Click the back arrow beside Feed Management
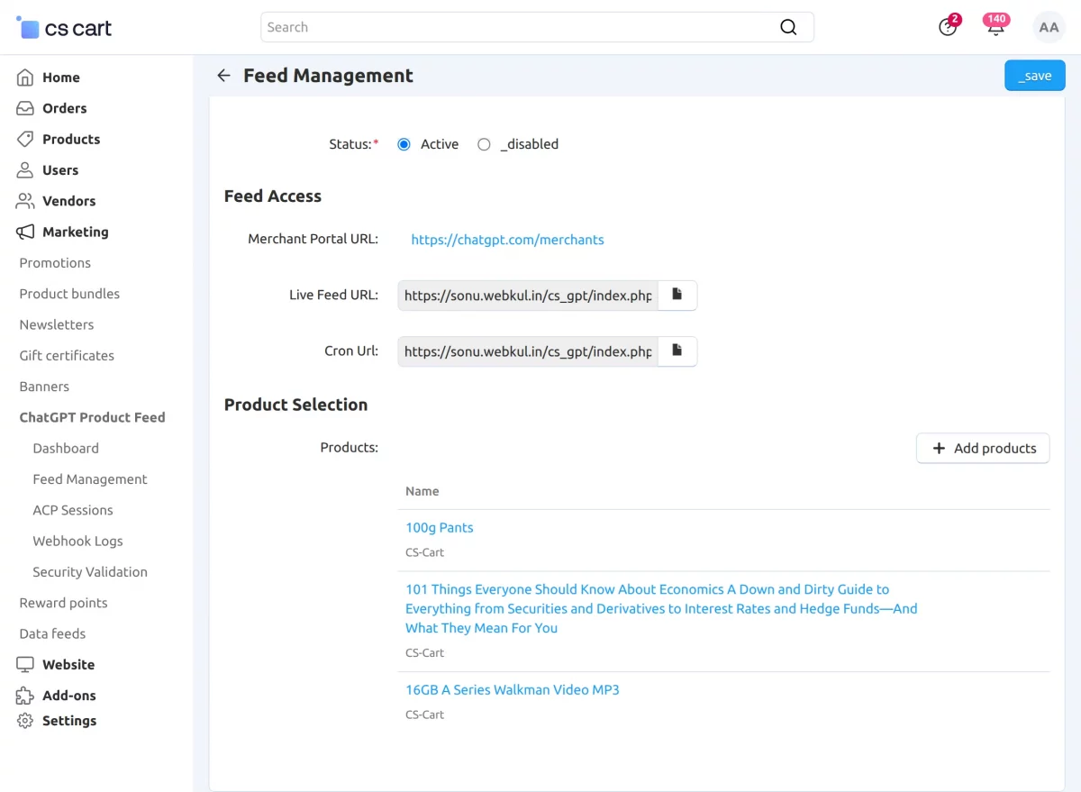The image size is (1081, 792). pyautogui.click(x=224, y=76)
